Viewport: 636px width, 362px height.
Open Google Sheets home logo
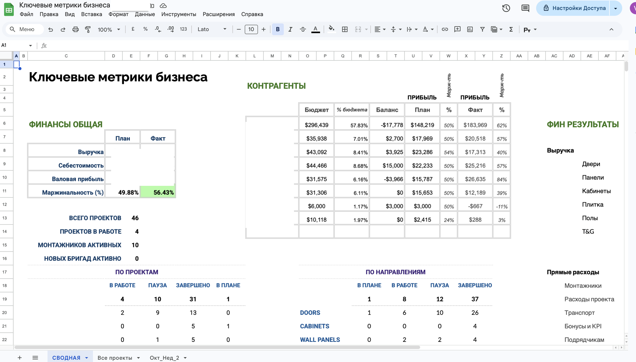9,9
